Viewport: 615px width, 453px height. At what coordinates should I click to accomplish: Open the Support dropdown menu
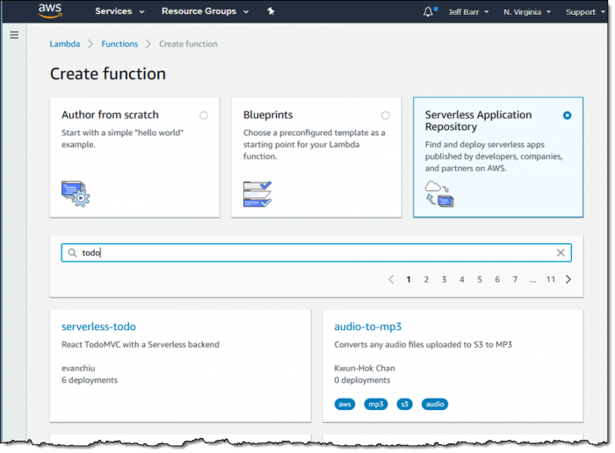[x=585, y=12]
